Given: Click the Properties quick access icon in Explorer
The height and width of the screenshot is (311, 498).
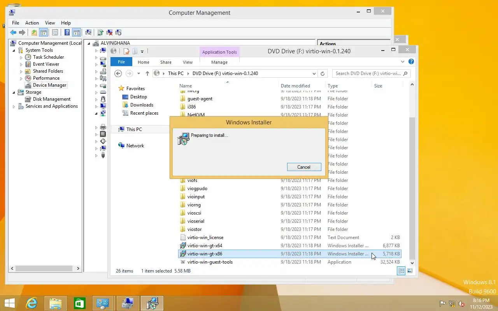Looking at the screenshot, I should pos(126,51).
